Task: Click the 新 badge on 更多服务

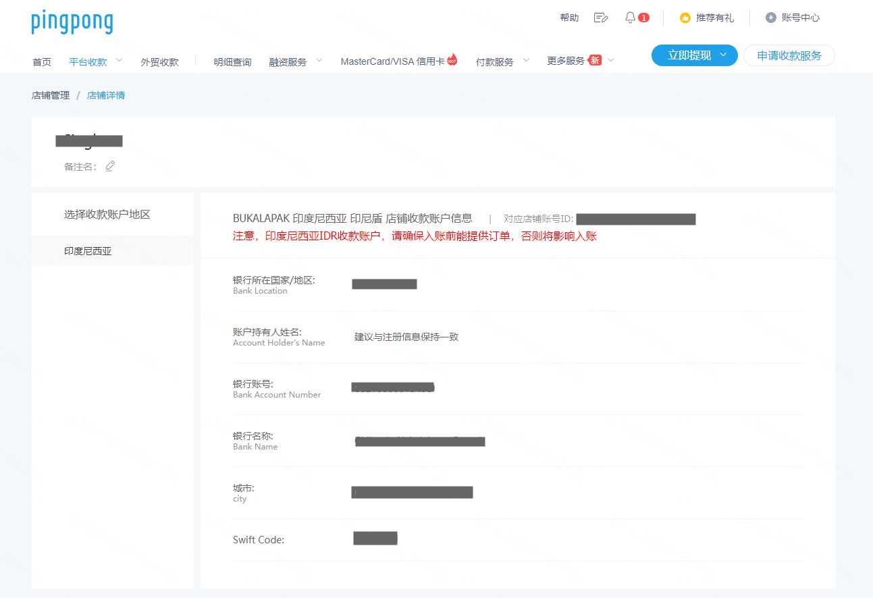Action: tap(595, 60)
